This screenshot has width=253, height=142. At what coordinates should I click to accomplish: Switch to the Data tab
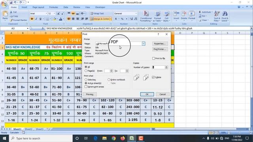click(x=66, y=7)
